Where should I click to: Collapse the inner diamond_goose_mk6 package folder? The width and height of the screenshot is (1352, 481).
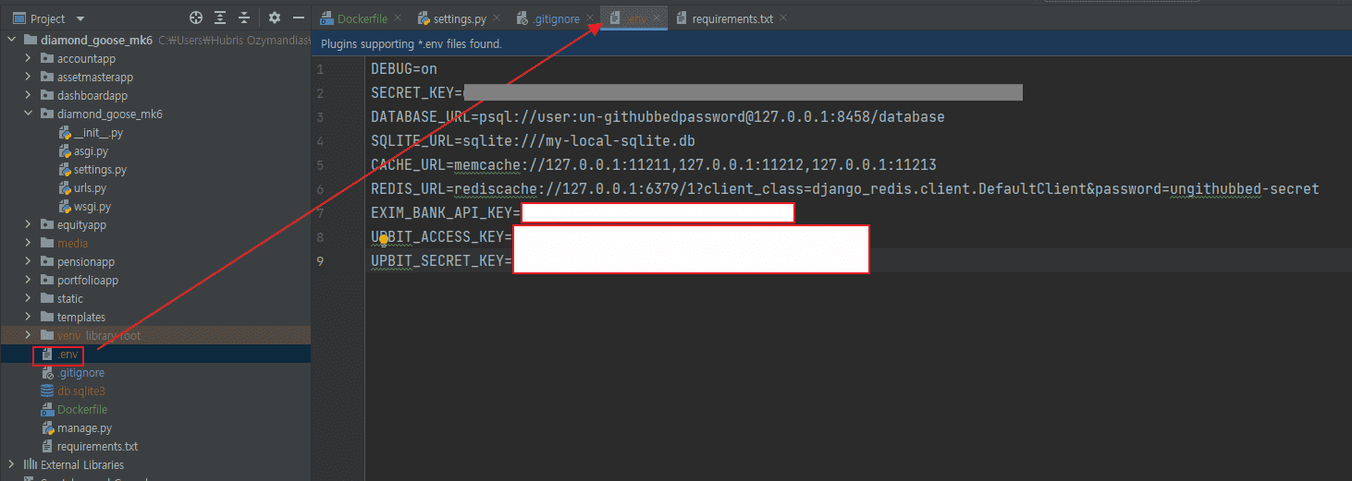[28, 114]
